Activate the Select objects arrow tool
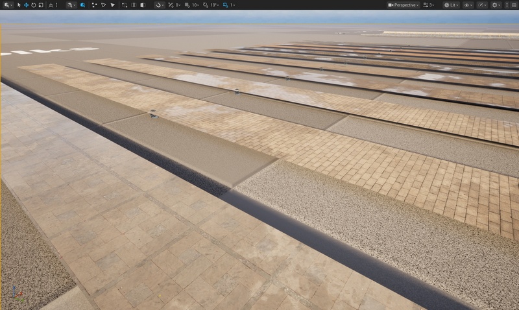The image size is (519, 310). (x=19, y=5)
